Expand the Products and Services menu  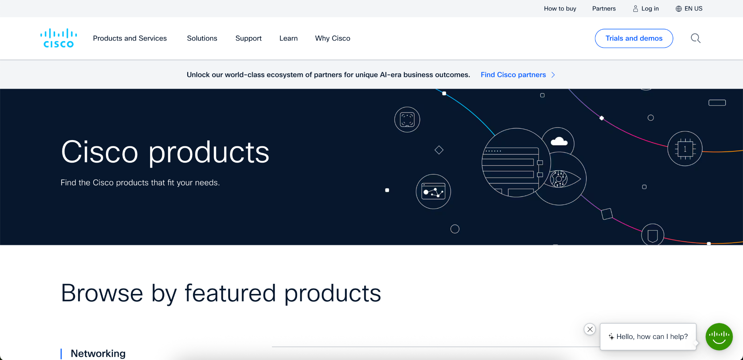(130, 38)
